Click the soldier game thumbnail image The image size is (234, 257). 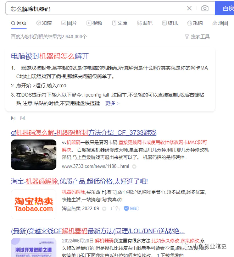(34, 154)
